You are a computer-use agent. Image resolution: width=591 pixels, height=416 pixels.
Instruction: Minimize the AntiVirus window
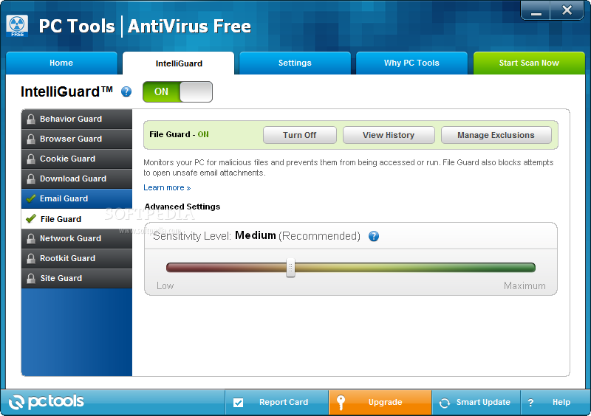(536, 10)
